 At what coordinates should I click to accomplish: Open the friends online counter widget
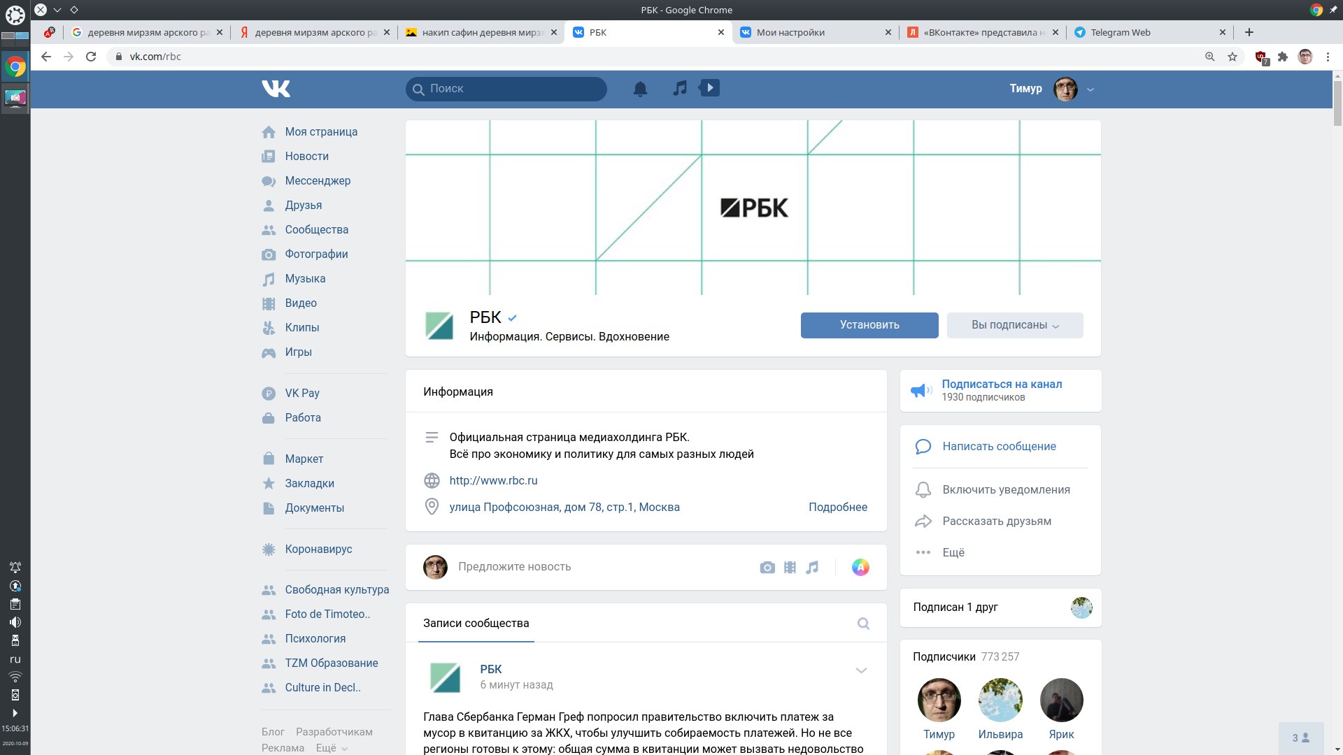1300,738
